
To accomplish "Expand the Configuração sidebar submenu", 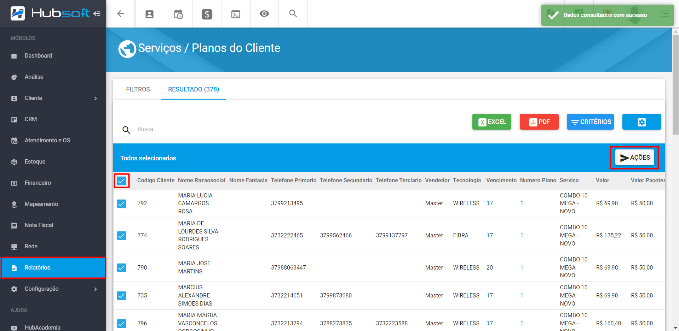I will pyautogui.click(x=53, y=289).
